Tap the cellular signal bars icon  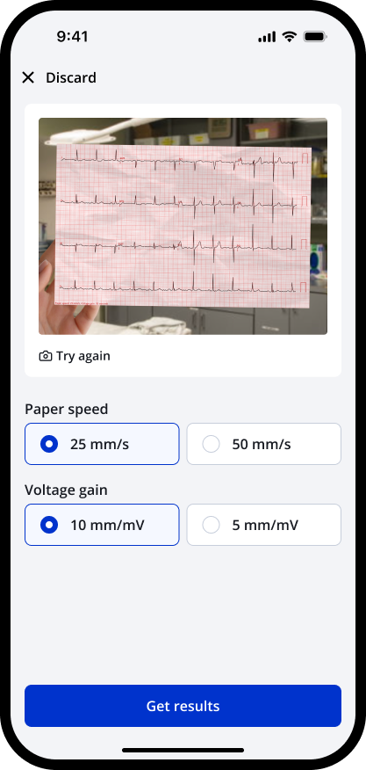tap(267, 37)
